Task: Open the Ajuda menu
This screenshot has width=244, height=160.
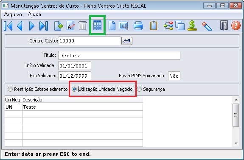Action: coord(34,14)
